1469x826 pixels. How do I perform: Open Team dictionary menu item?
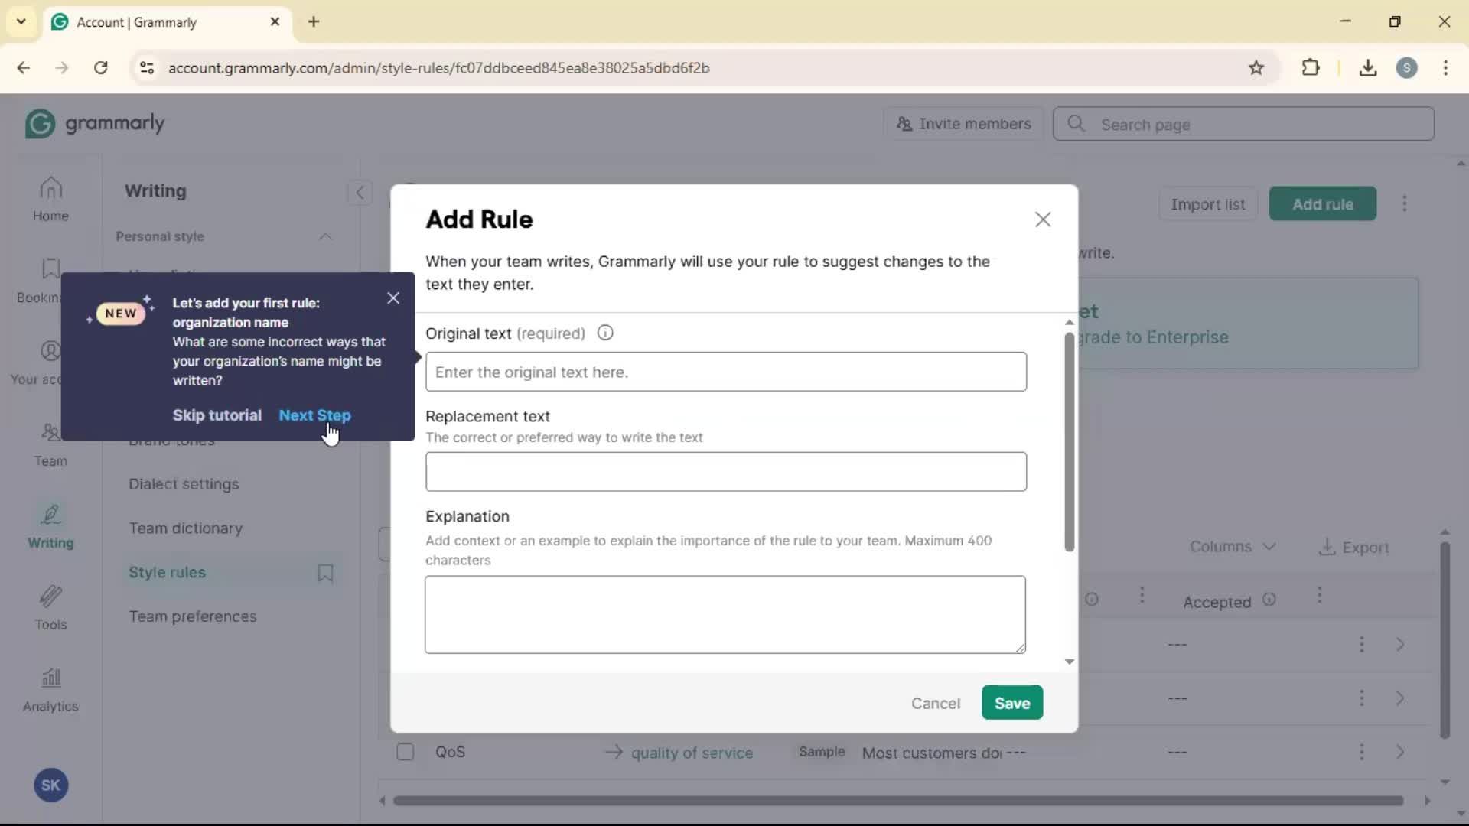185,528
